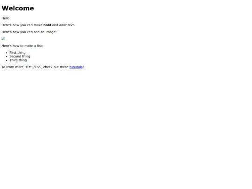This screenshot has width=252, height=189.
Task: Click the text Here's how to make a list:
Action: coord(22,46)
